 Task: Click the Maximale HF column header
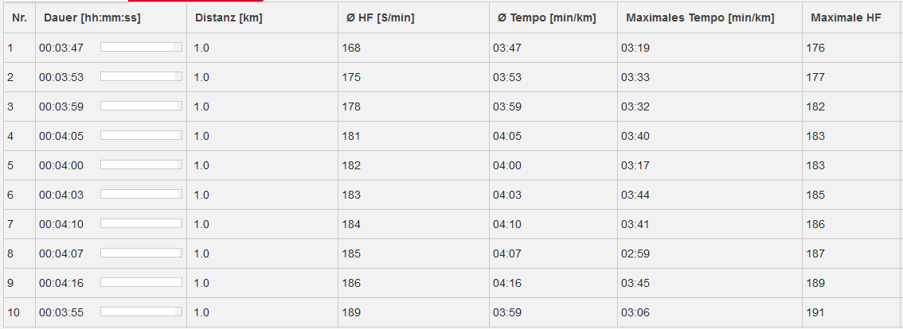(846, 17)
